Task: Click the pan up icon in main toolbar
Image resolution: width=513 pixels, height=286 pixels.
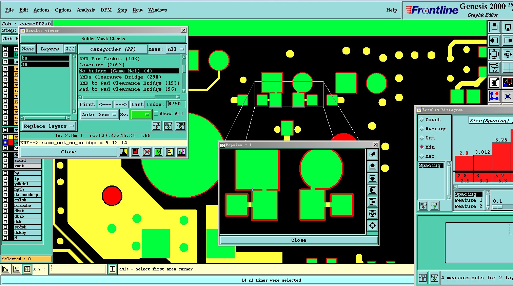Action: [494, 27]
